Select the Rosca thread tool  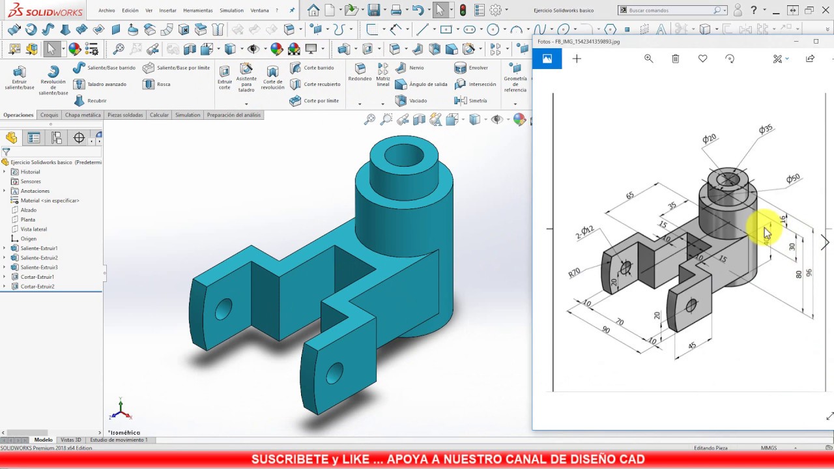click(x=156, y=84)
